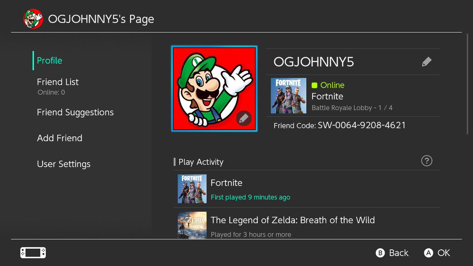Click the Fortnite title in Play Activity
Viewport: 473px width, 266px height.
pos(226,183)
